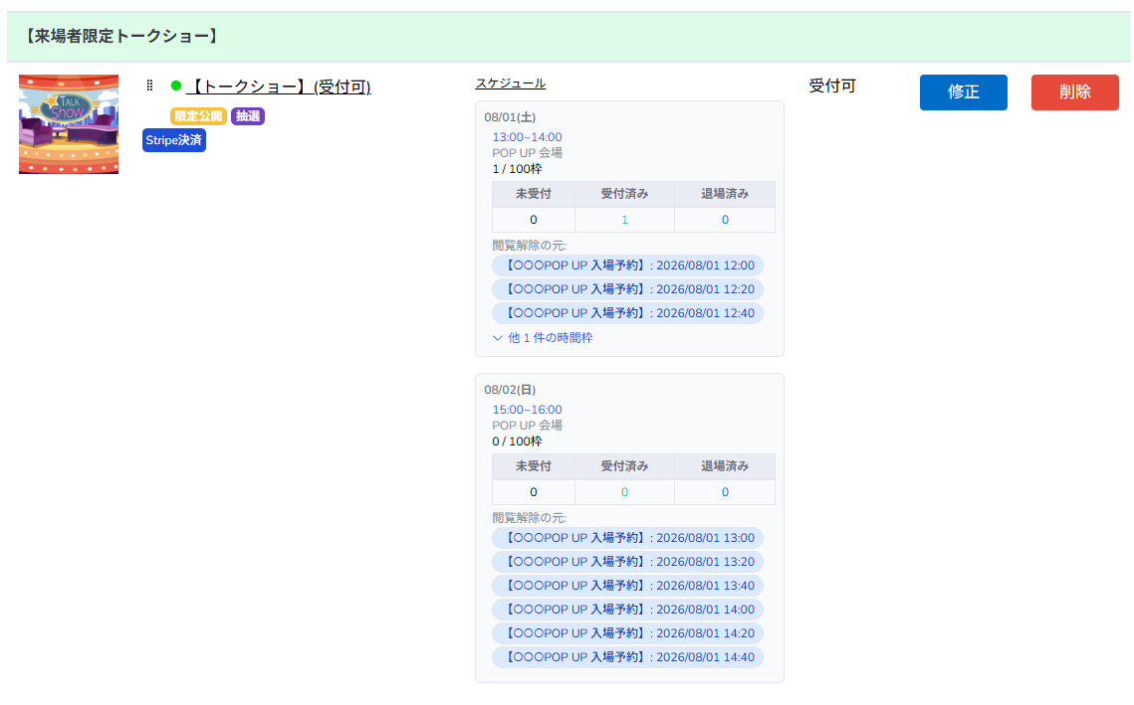
Task: Click the 2026/08/01 13:00 入場予約 chip
Action: (x=628, y=537)
